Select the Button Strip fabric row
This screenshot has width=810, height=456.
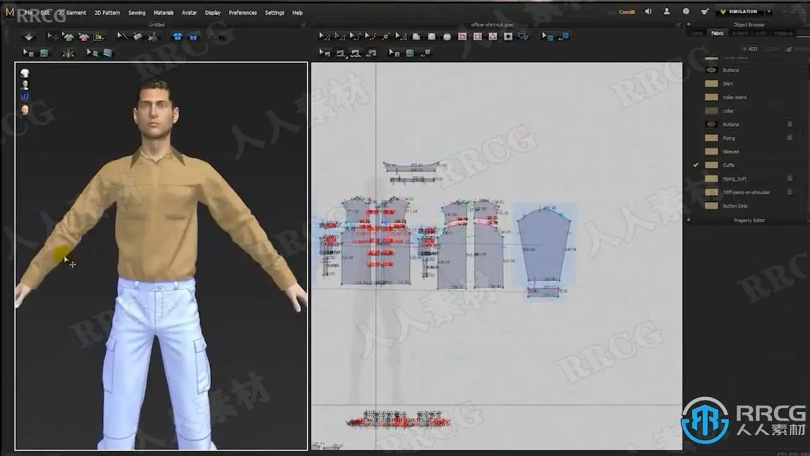747,206
